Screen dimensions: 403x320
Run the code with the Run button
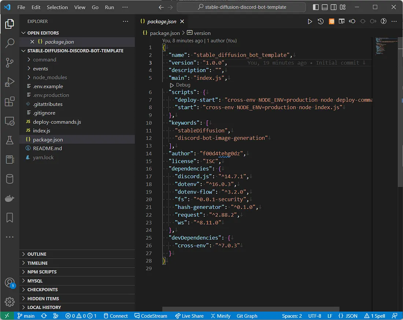tap(310, 21)
